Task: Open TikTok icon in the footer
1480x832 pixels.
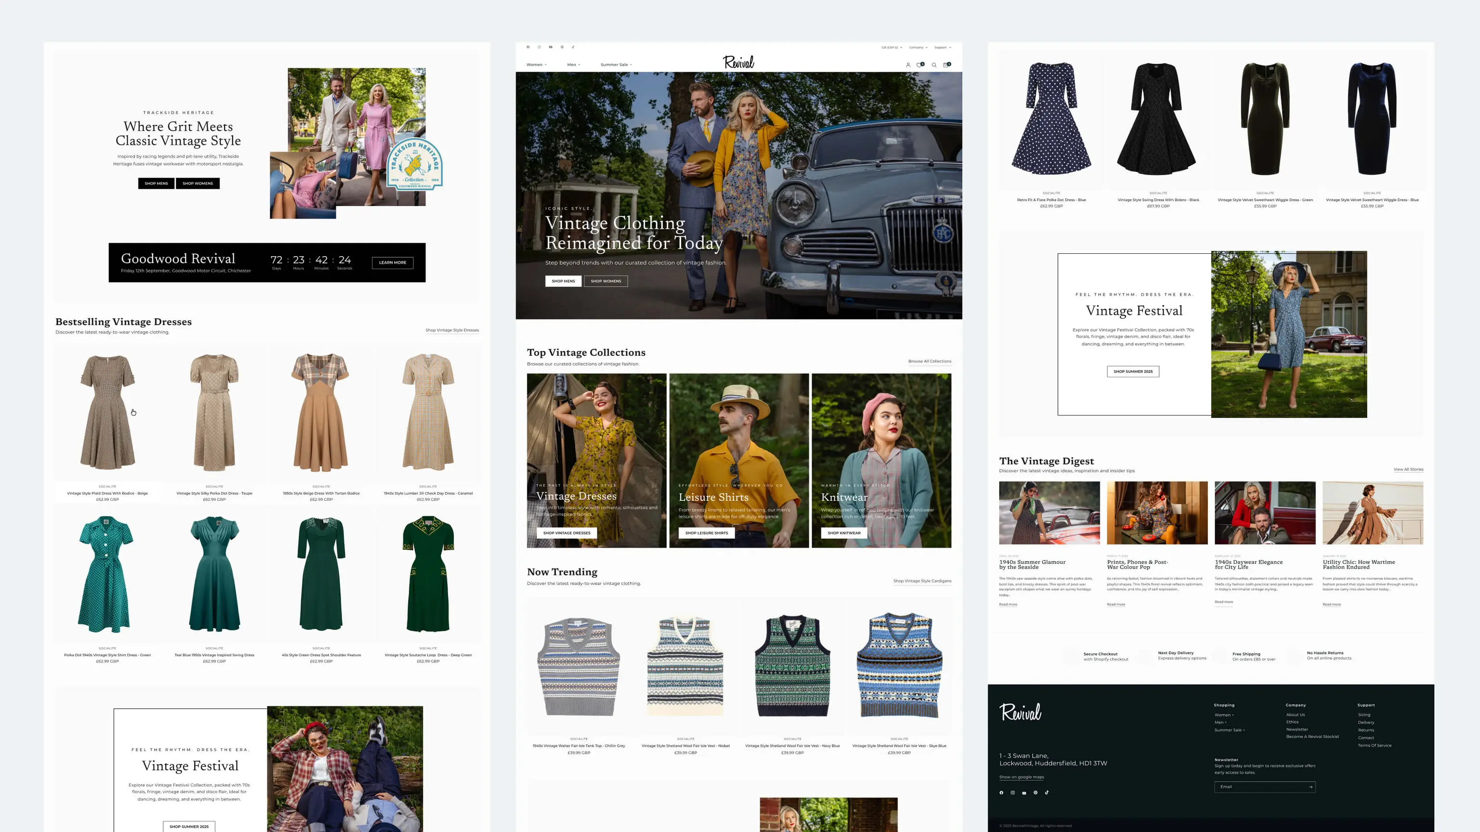Action: tap(1047, 793)
